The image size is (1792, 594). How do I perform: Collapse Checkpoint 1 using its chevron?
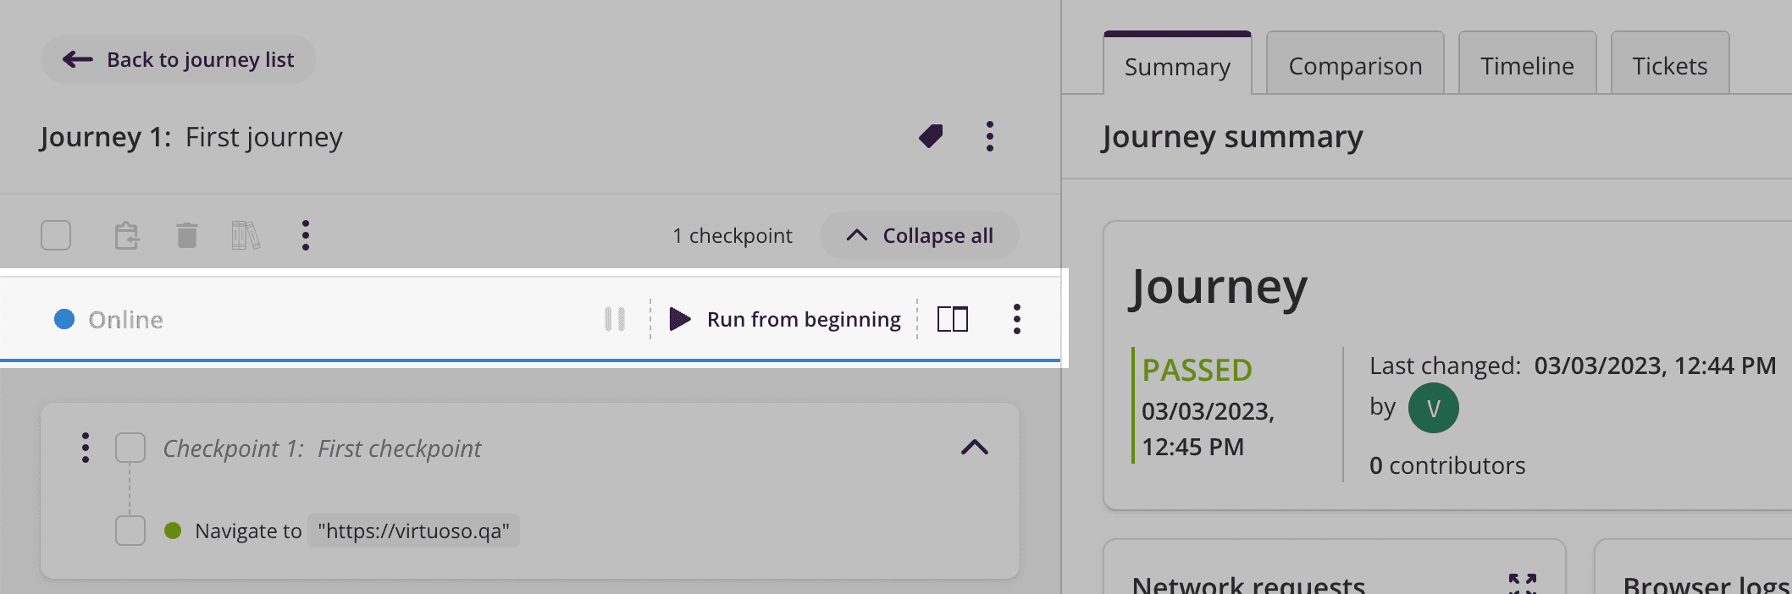tap(976, 448)
